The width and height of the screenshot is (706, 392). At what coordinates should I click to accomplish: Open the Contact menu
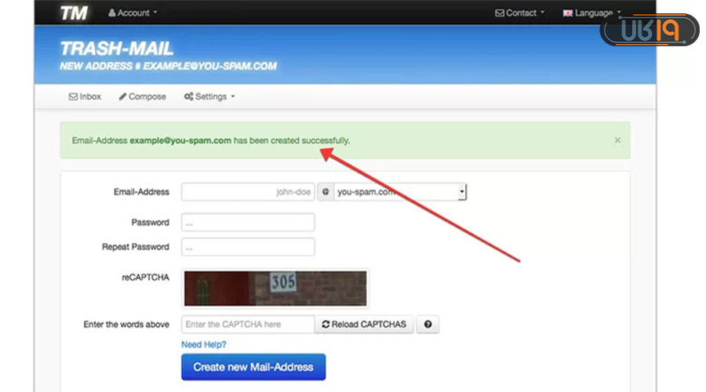(520, 13)
